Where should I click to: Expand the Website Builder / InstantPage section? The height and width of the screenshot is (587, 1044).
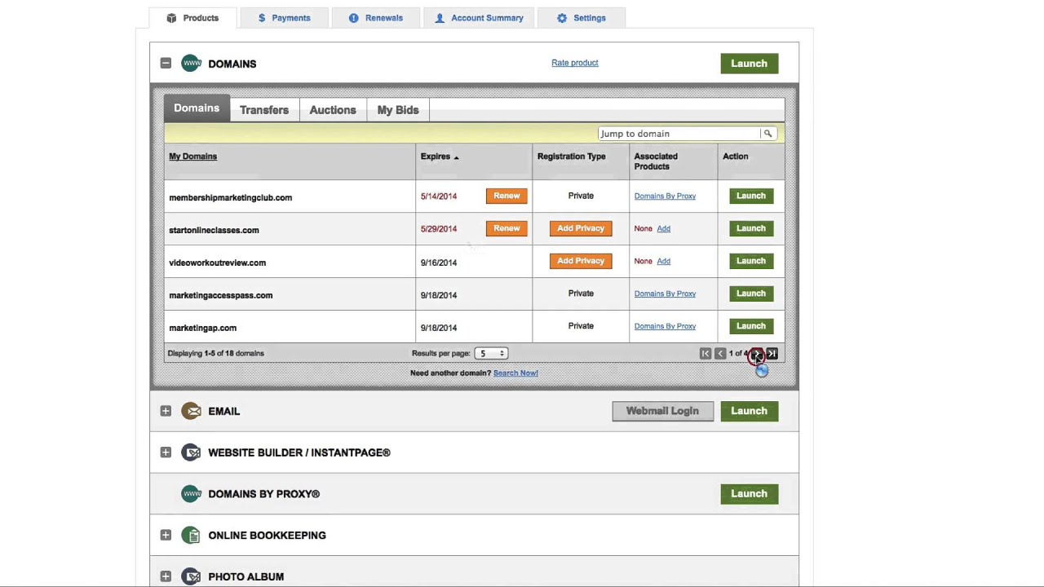[x=166, y=452]
